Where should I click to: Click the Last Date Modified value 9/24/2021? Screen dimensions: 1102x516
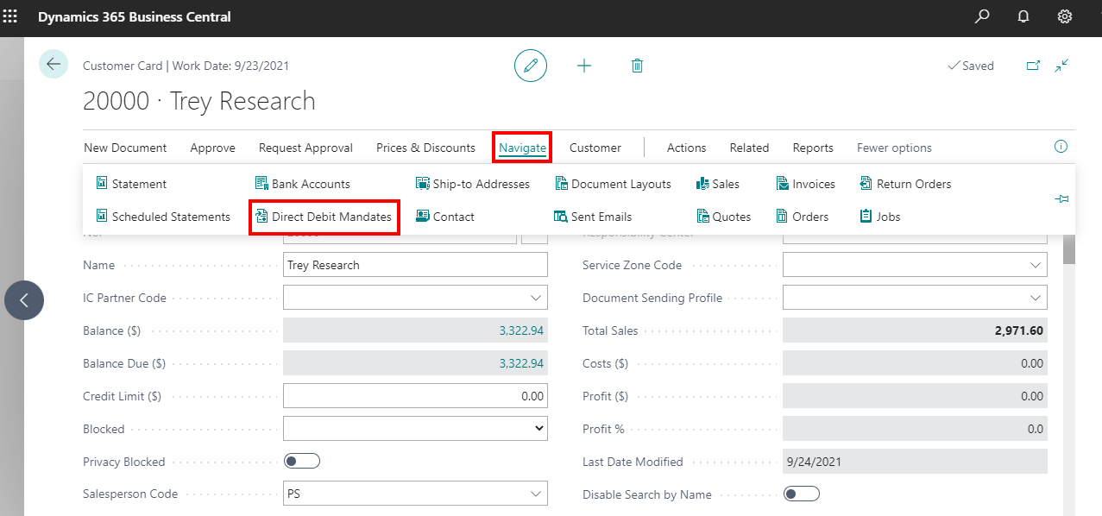click(x=814, y=462)
